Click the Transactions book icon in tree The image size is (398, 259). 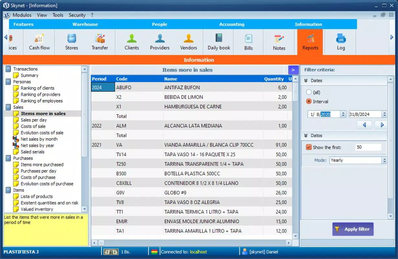[8, 69]
